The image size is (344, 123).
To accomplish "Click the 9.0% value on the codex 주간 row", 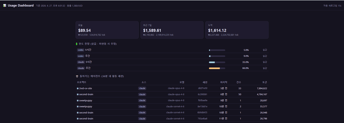I will (246, 56).
